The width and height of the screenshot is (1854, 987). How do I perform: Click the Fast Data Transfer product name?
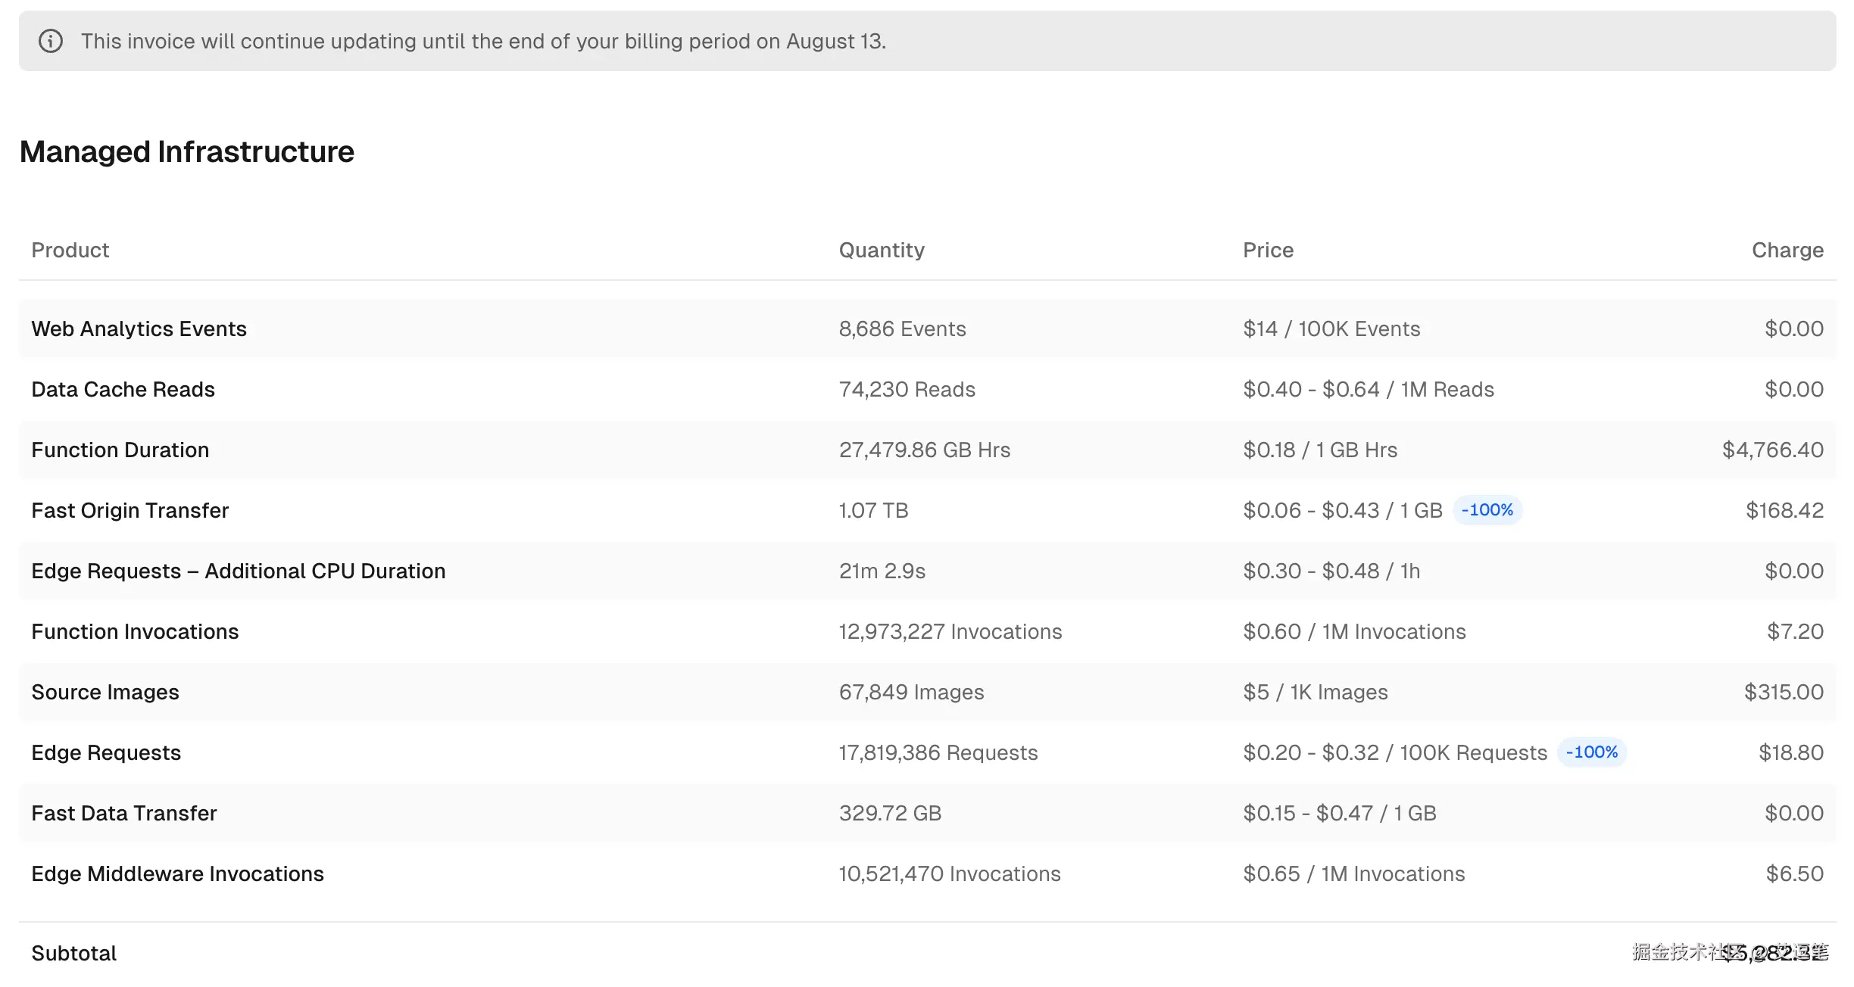pyautogui.click(x=124, y=813)
